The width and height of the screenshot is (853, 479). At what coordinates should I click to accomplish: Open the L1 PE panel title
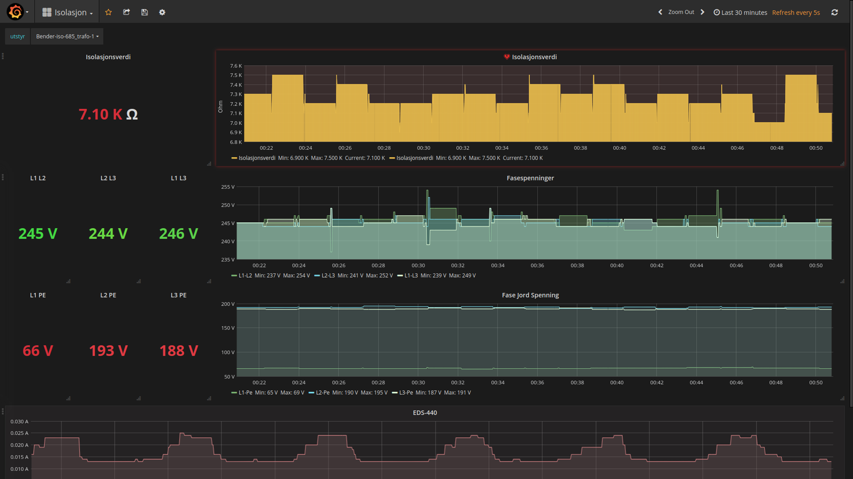click(38, 295)
